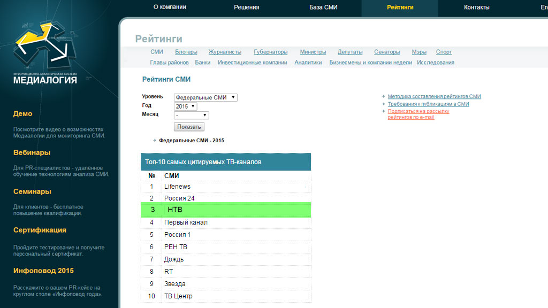Open the Депутаты ratings link
Viewport: 548px width, 308px height.
[x=350, y=52]
